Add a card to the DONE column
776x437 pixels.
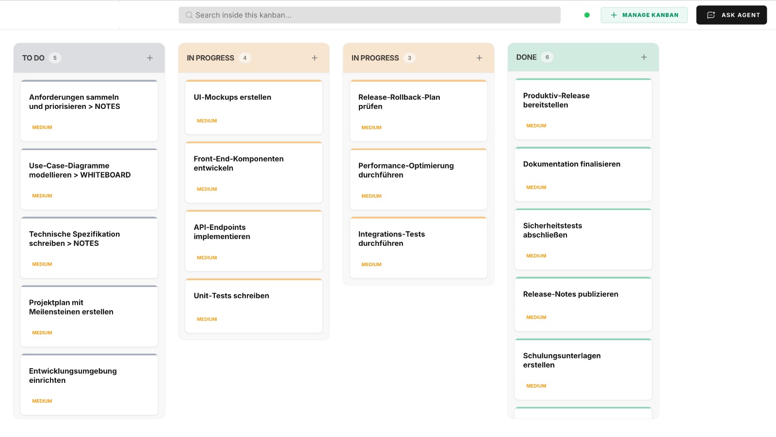point(644,57)
